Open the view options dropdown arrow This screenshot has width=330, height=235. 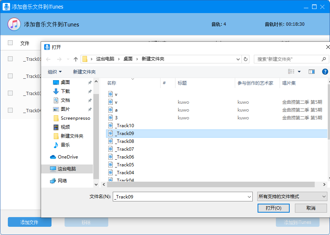pyautogui.click(x=299, y=72)
